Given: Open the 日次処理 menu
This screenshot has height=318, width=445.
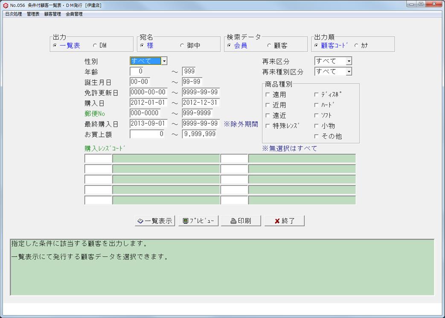Looking at the screenshot, I should 14,14.
